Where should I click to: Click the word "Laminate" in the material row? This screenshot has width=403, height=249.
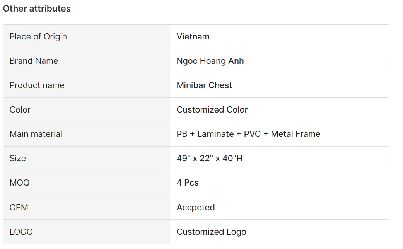tap(215, 134)
